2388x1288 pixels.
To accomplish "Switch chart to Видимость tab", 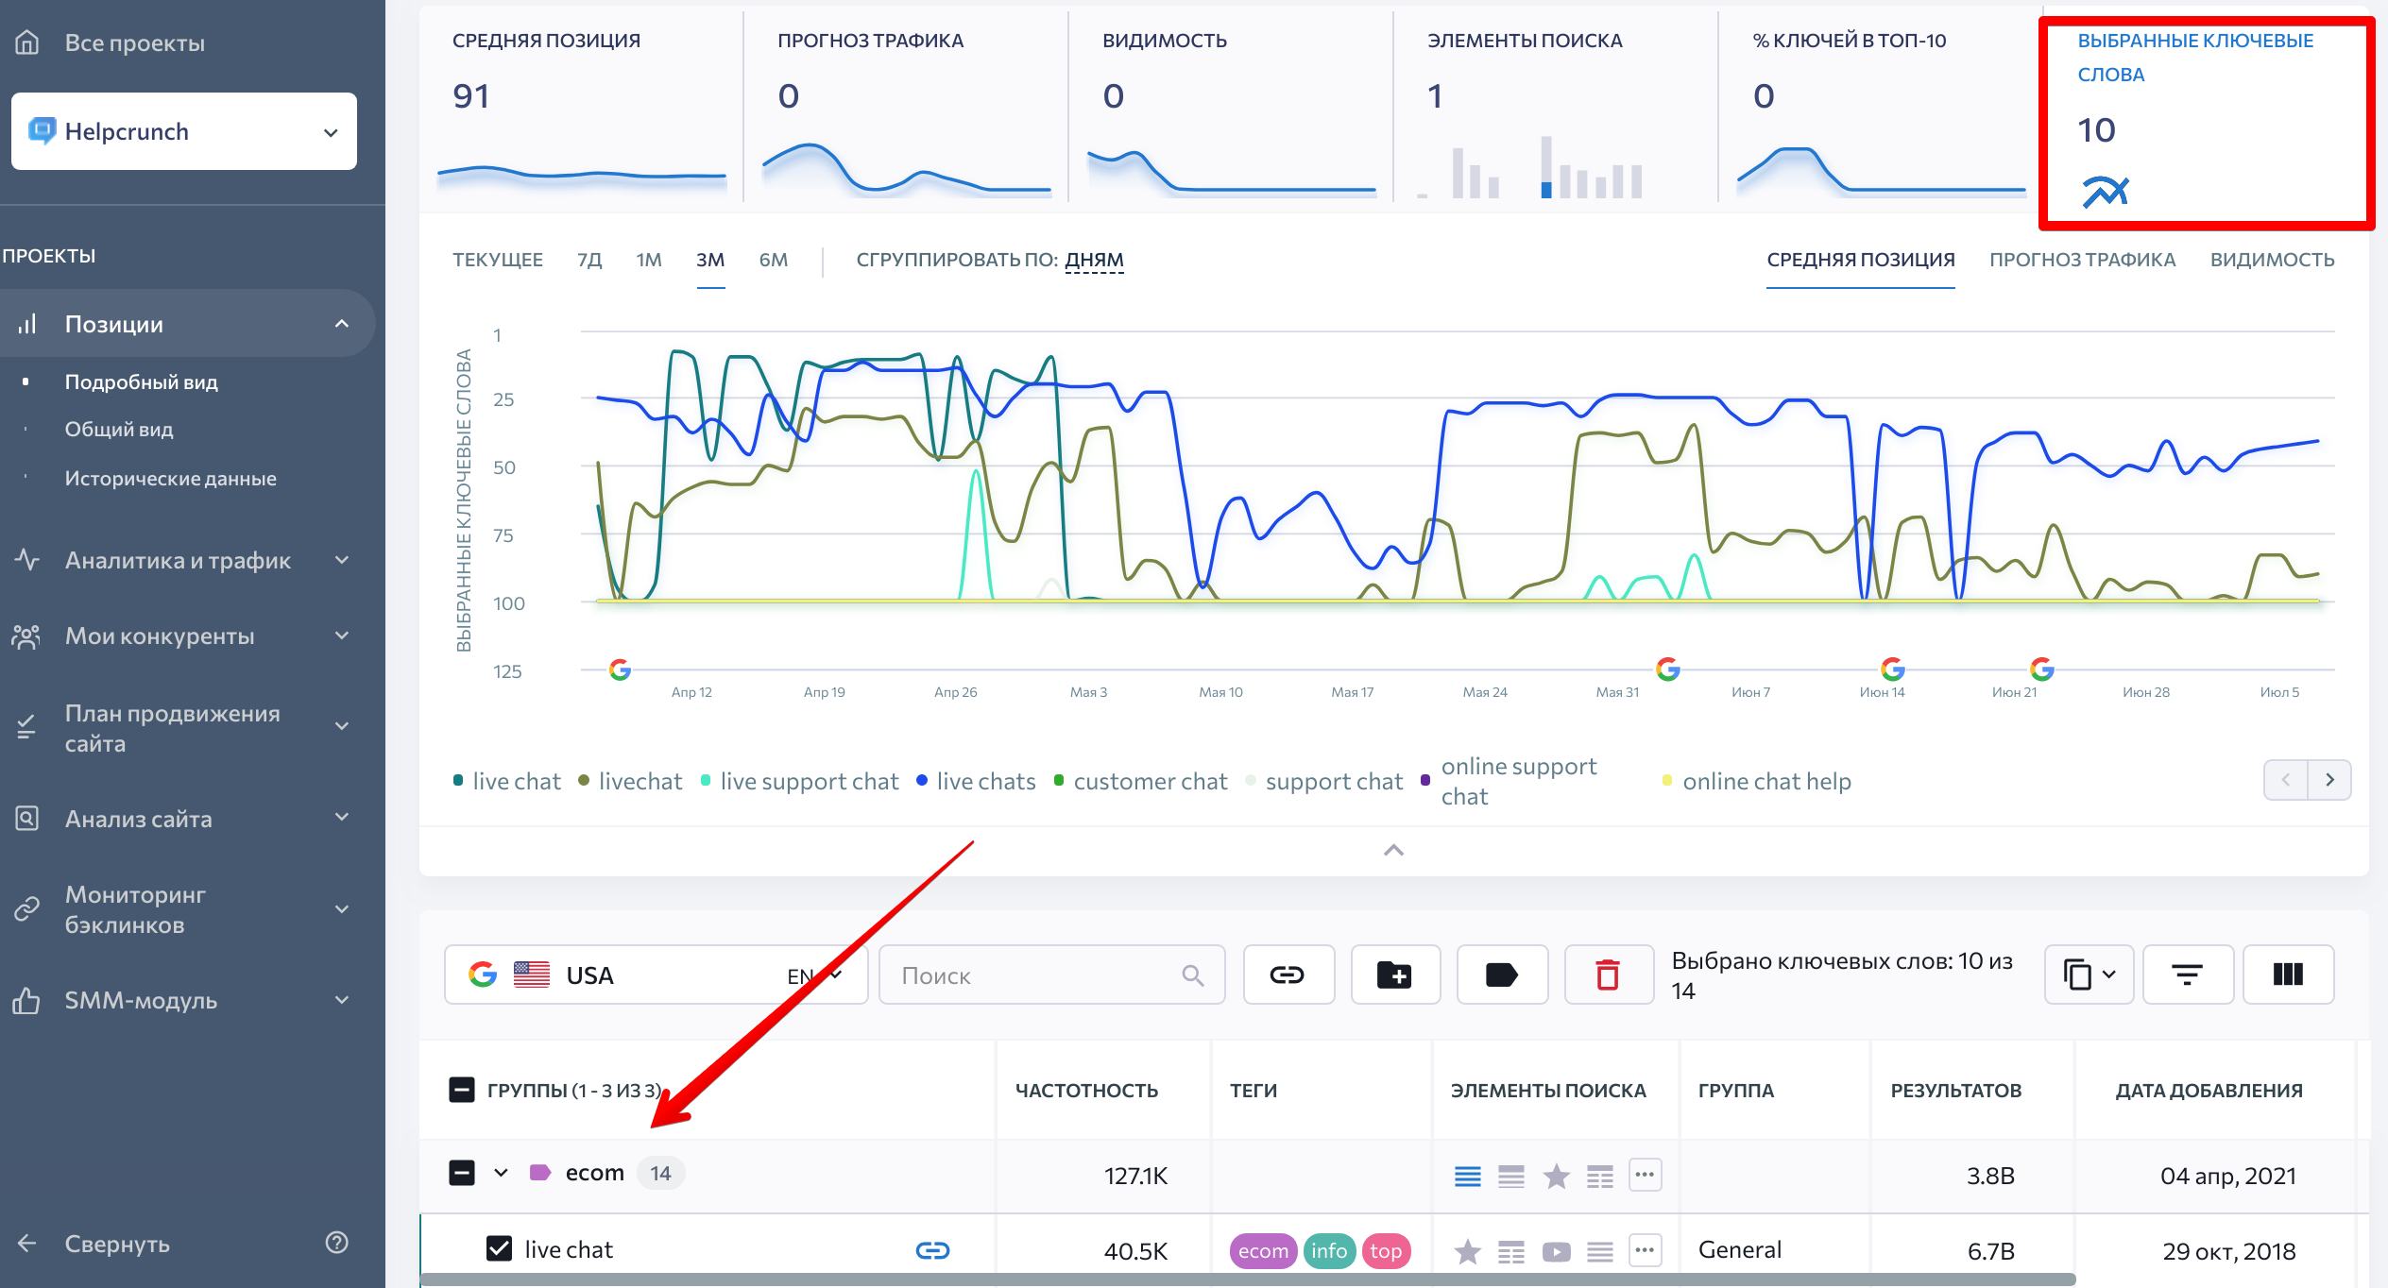I will [x=2272, y=260].
